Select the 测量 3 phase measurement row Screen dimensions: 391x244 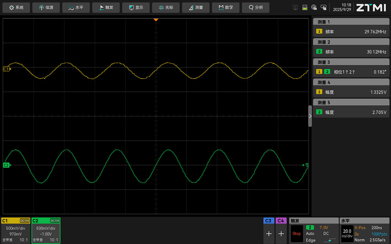point(351,72)
